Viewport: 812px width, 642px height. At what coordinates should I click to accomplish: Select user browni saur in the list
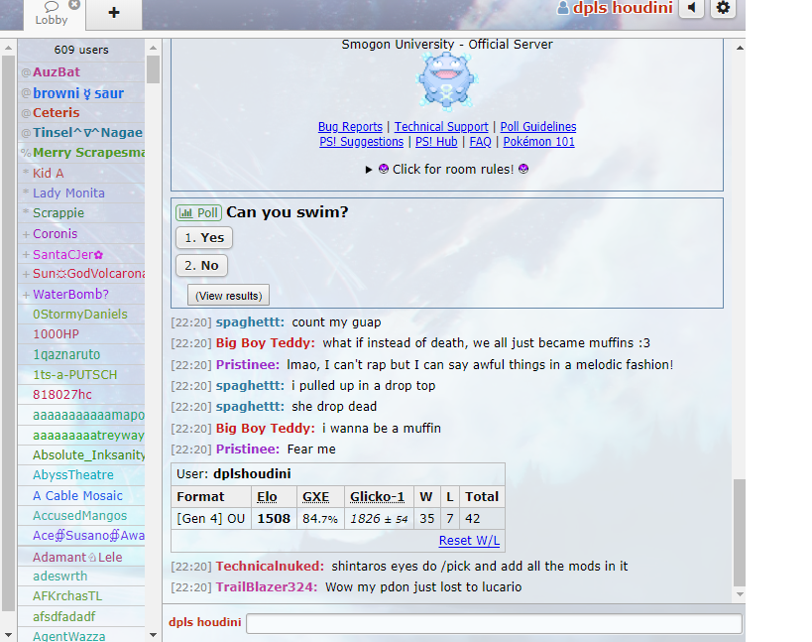(x=81, y=93)
